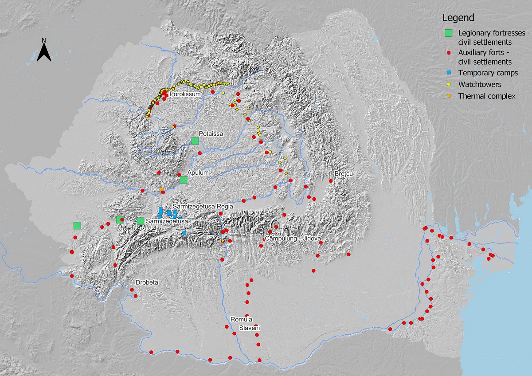Select the green fortress square at Potaissa

(195, 141)
